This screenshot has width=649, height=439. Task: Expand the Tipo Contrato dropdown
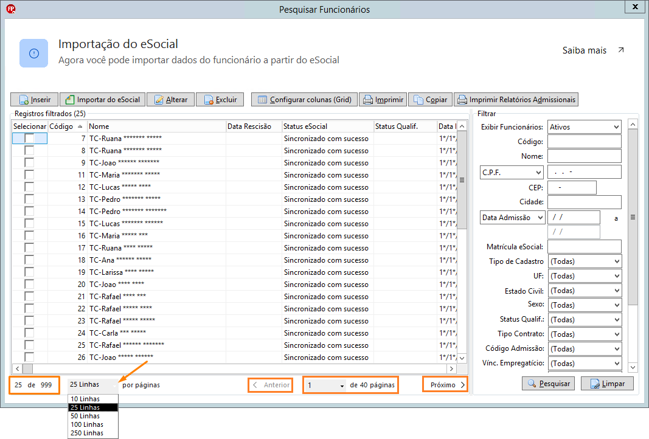click(585, 334)
